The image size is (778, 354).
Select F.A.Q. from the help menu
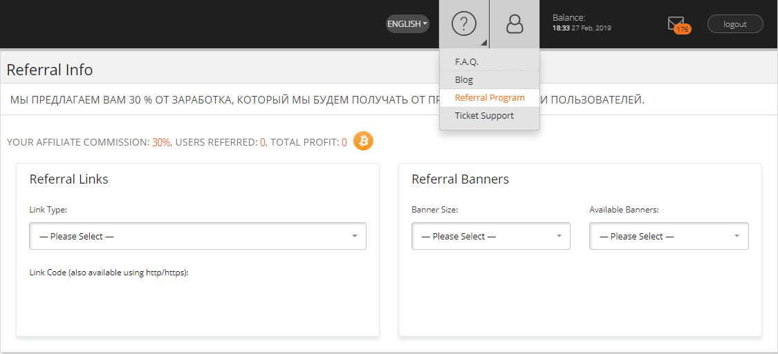467,61
